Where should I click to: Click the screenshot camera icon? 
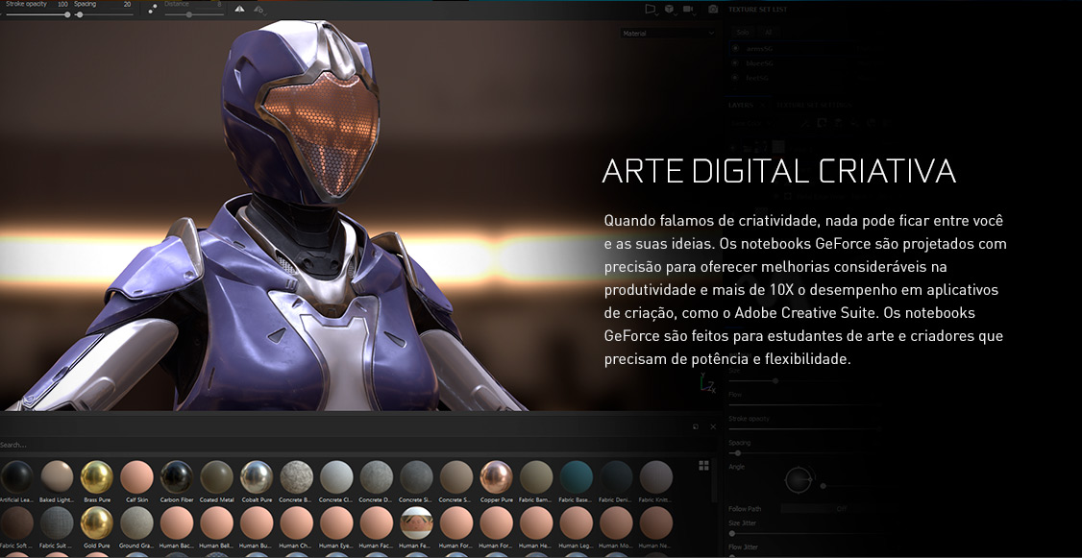tap(712, 9)
